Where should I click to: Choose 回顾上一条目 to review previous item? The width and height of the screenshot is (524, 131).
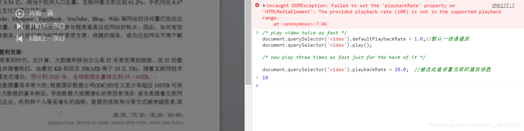pos(47,38)
